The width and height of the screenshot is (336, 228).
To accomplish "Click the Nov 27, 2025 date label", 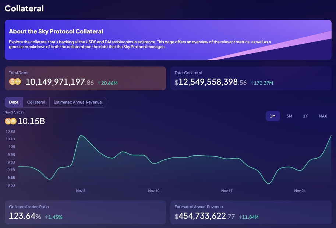I will (14, 112).
